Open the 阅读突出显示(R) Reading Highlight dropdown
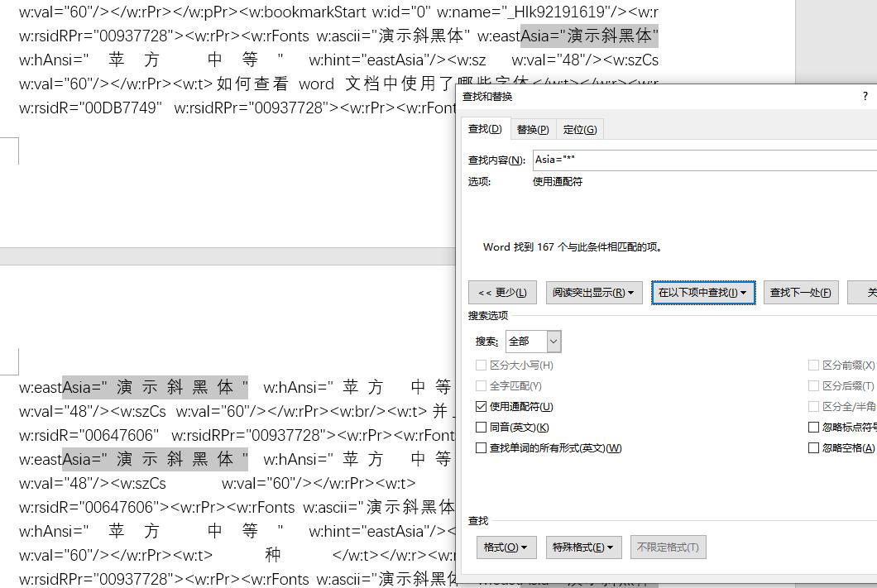The height and width of the screenshot is (588, 877). [594, 292]
